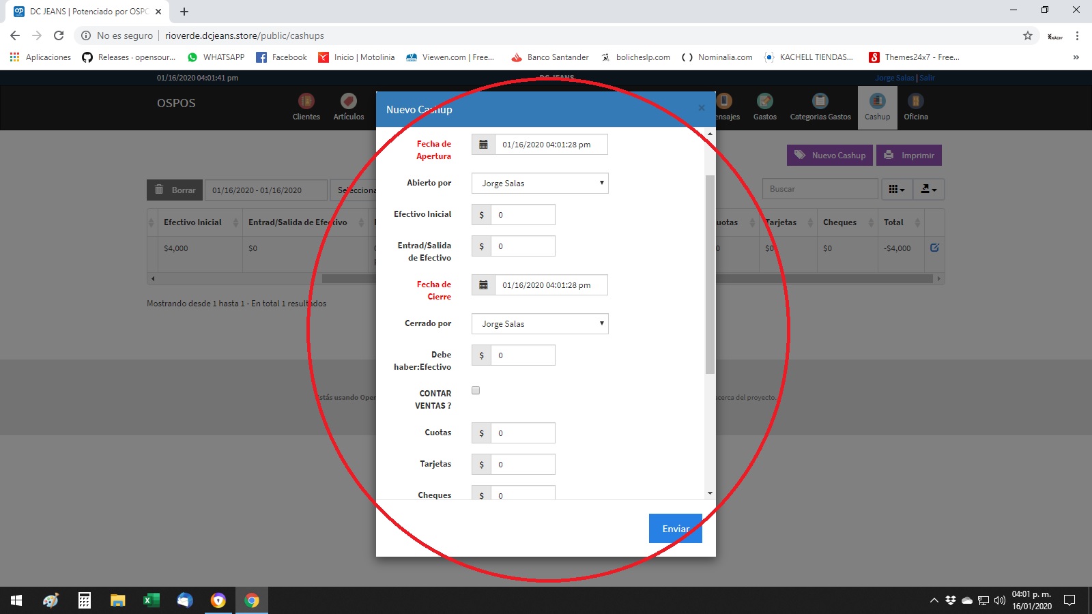Image resolution: width=1092 pixels, height=614 pixels.
Task: Click the edit icon on the cashup row
Action: pyautogui.click(x=936, y=248)
